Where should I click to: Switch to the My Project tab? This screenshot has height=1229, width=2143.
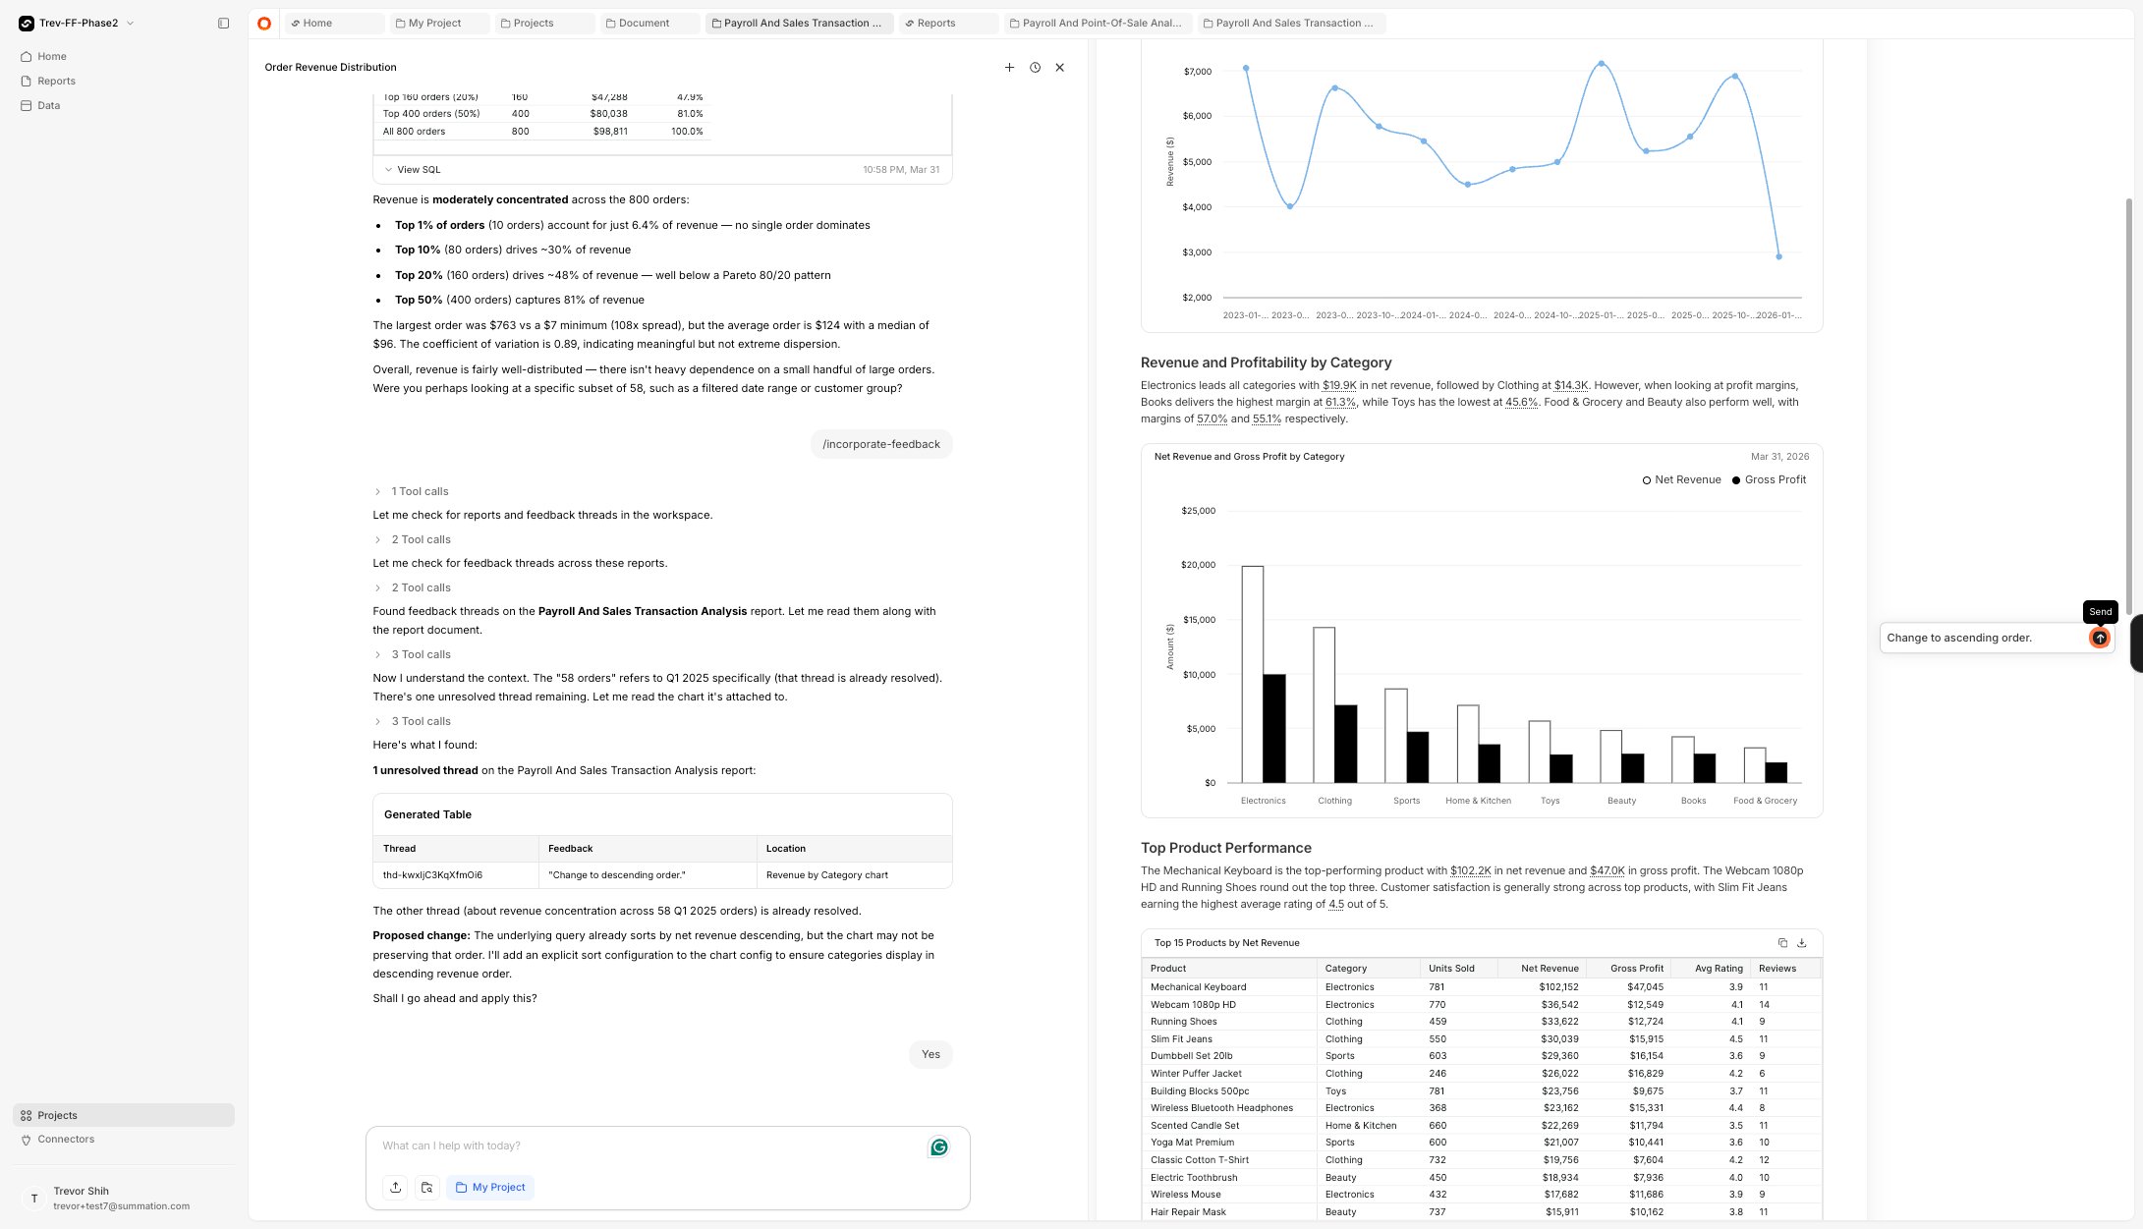pyautogui.click(x=439, y=23)
